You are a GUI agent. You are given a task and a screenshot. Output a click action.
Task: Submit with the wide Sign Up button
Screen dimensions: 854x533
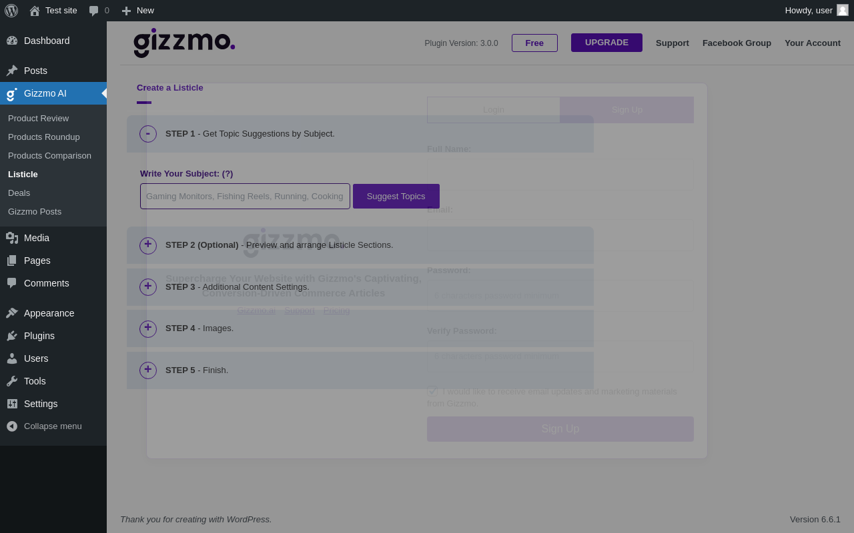pyautogui.click(x=560, y=429)
